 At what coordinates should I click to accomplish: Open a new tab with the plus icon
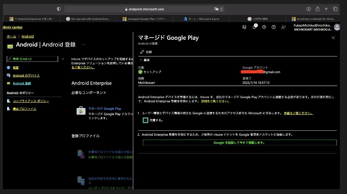[326, 9]
